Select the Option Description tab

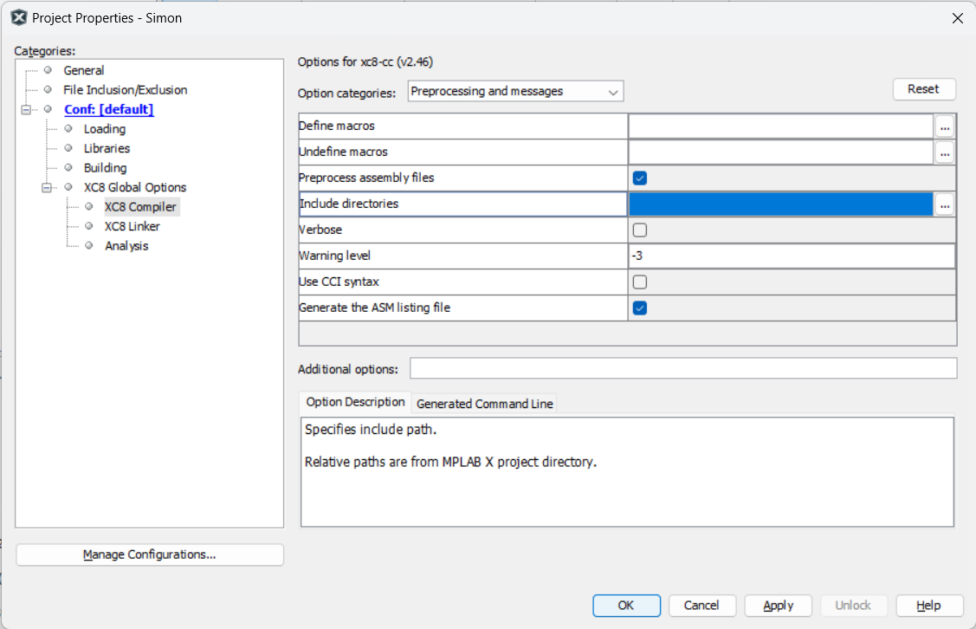point(355,402)
